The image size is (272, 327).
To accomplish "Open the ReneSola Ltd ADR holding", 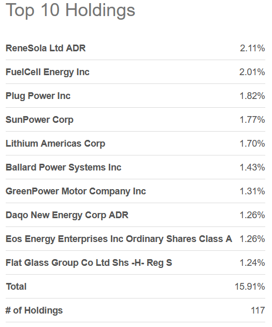I will 46,48.
